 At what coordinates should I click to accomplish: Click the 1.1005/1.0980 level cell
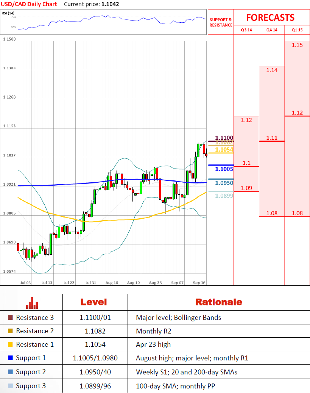(x=95, y=358)
